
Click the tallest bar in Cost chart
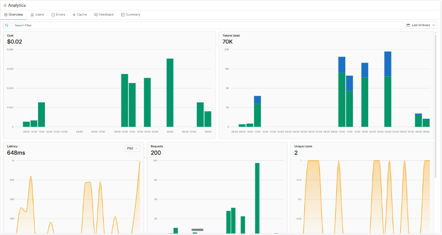click(170, 93)
